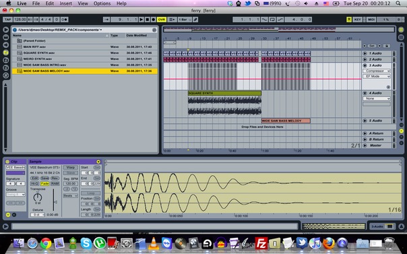Fold the 4 Audio track
The image size is (407, 254).
tap(365, 93)
